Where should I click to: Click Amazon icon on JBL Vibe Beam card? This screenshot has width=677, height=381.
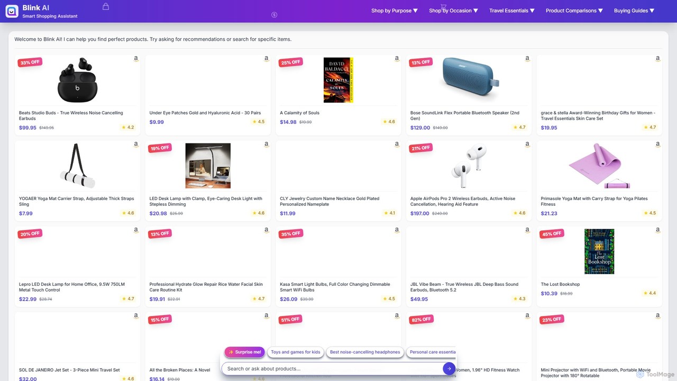(527, 230)
